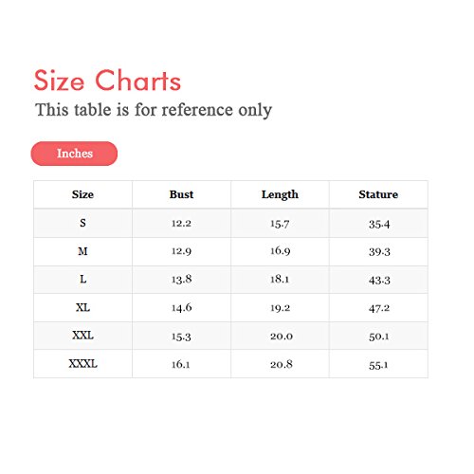Select the Length column header
Viewport: 474px width, 474px height.
(280, 194)
